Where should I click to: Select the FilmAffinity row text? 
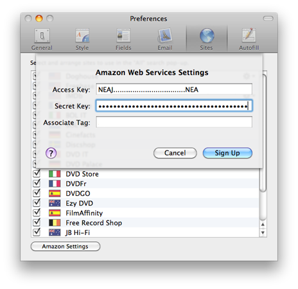tap(84, 213)
